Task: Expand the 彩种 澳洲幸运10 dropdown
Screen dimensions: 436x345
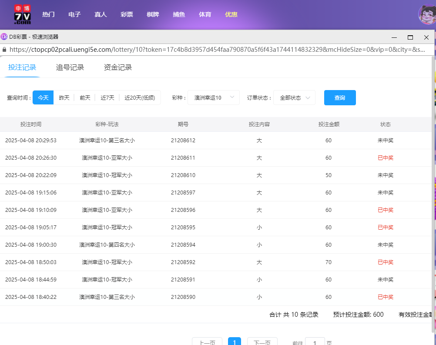Action: pos(213,98)
